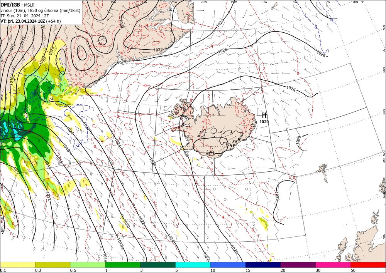The width and height of the screenshot is (386, 273).
Task: Click the "50" legend value
Action: click(x=353, y=270)
